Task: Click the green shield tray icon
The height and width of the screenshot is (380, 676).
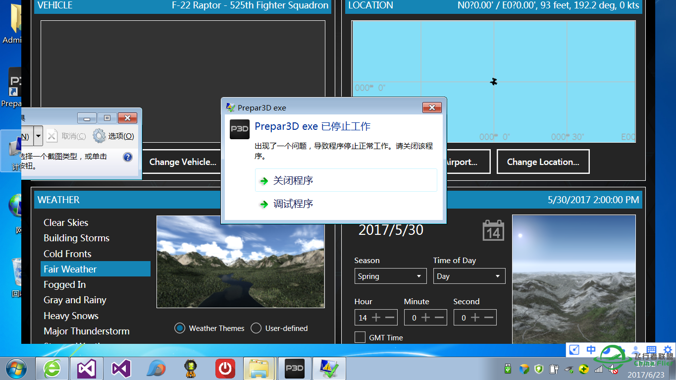Action: pyautogui.click(x=539, y=369)
